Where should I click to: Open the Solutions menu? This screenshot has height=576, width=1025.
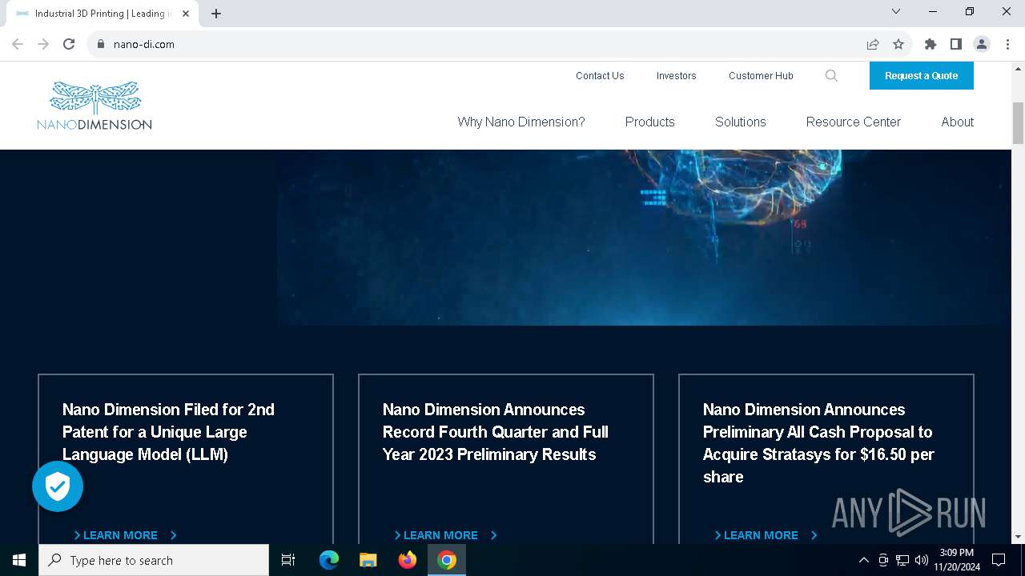pyautogui.click(x=741, y=122)
